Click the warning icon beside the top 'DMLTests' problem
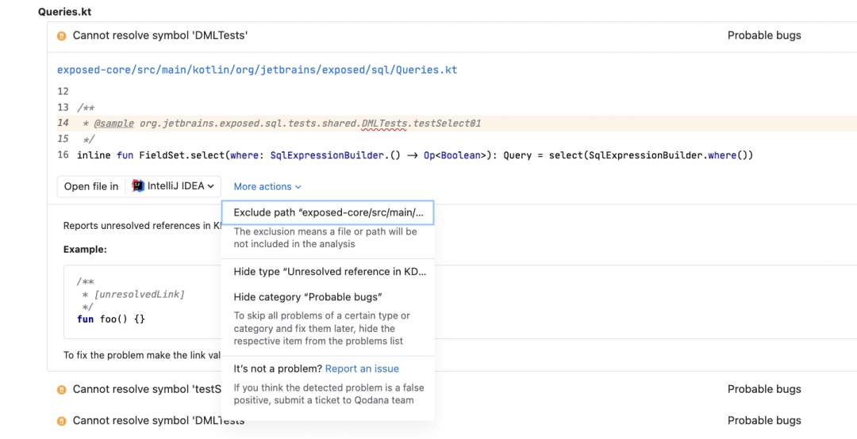The height and width of the screenshot is (439, 857). pyautogui.click(x=62, y=36)
